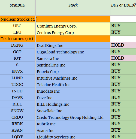Select the UEC symbol cell
This screenshot has width=136, height=139.
pos(17,26)
